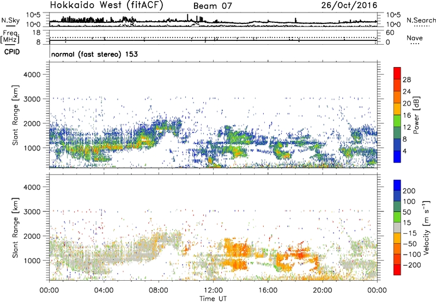Pick the red bottom velocity colorbar swatch
436x302 pixels.
[397, 270]
